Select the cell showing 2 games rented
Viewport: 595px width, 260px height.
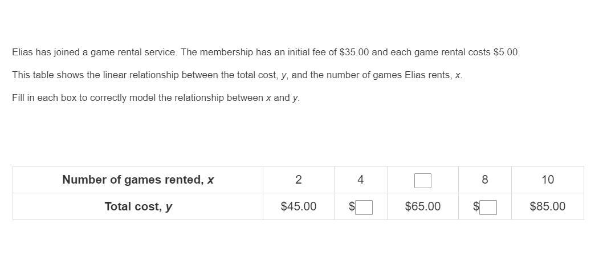point(298,180)
